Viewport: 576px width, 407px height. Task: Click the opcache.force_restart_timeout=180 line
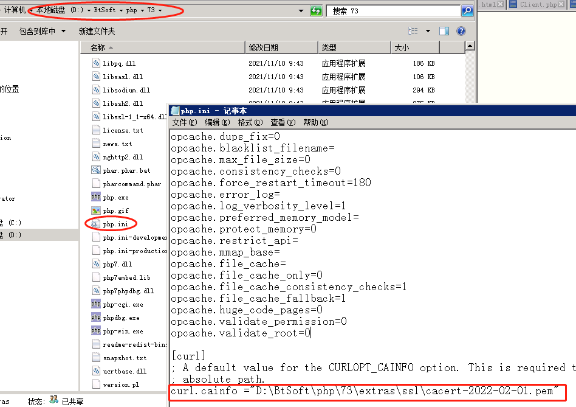tap(271, 183)
